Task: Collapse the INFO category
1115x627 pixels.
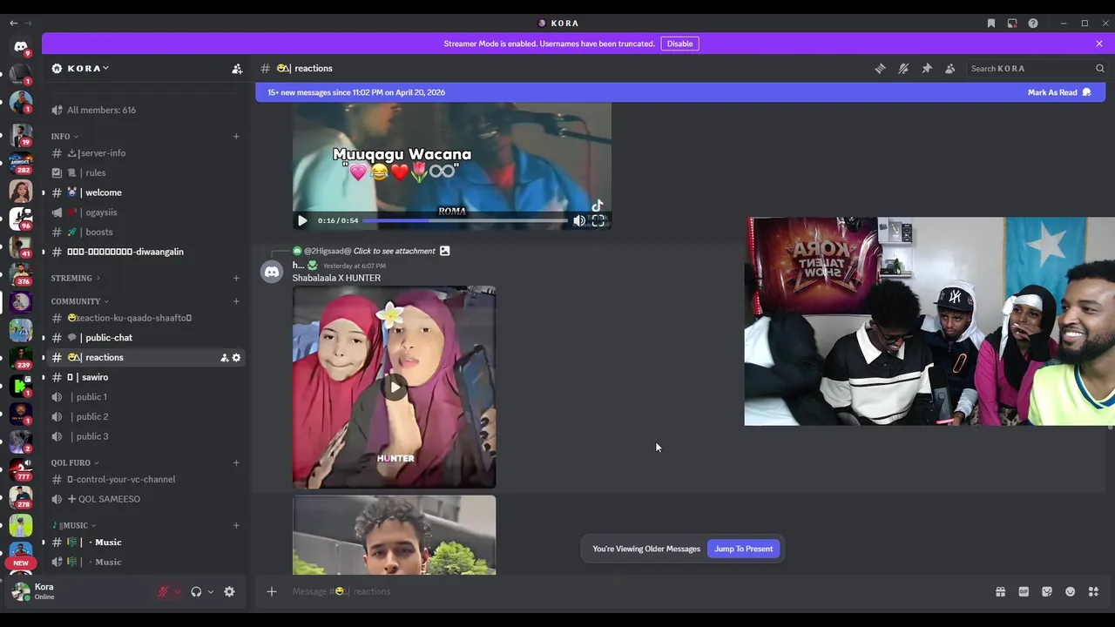Action: click(64, 136)
